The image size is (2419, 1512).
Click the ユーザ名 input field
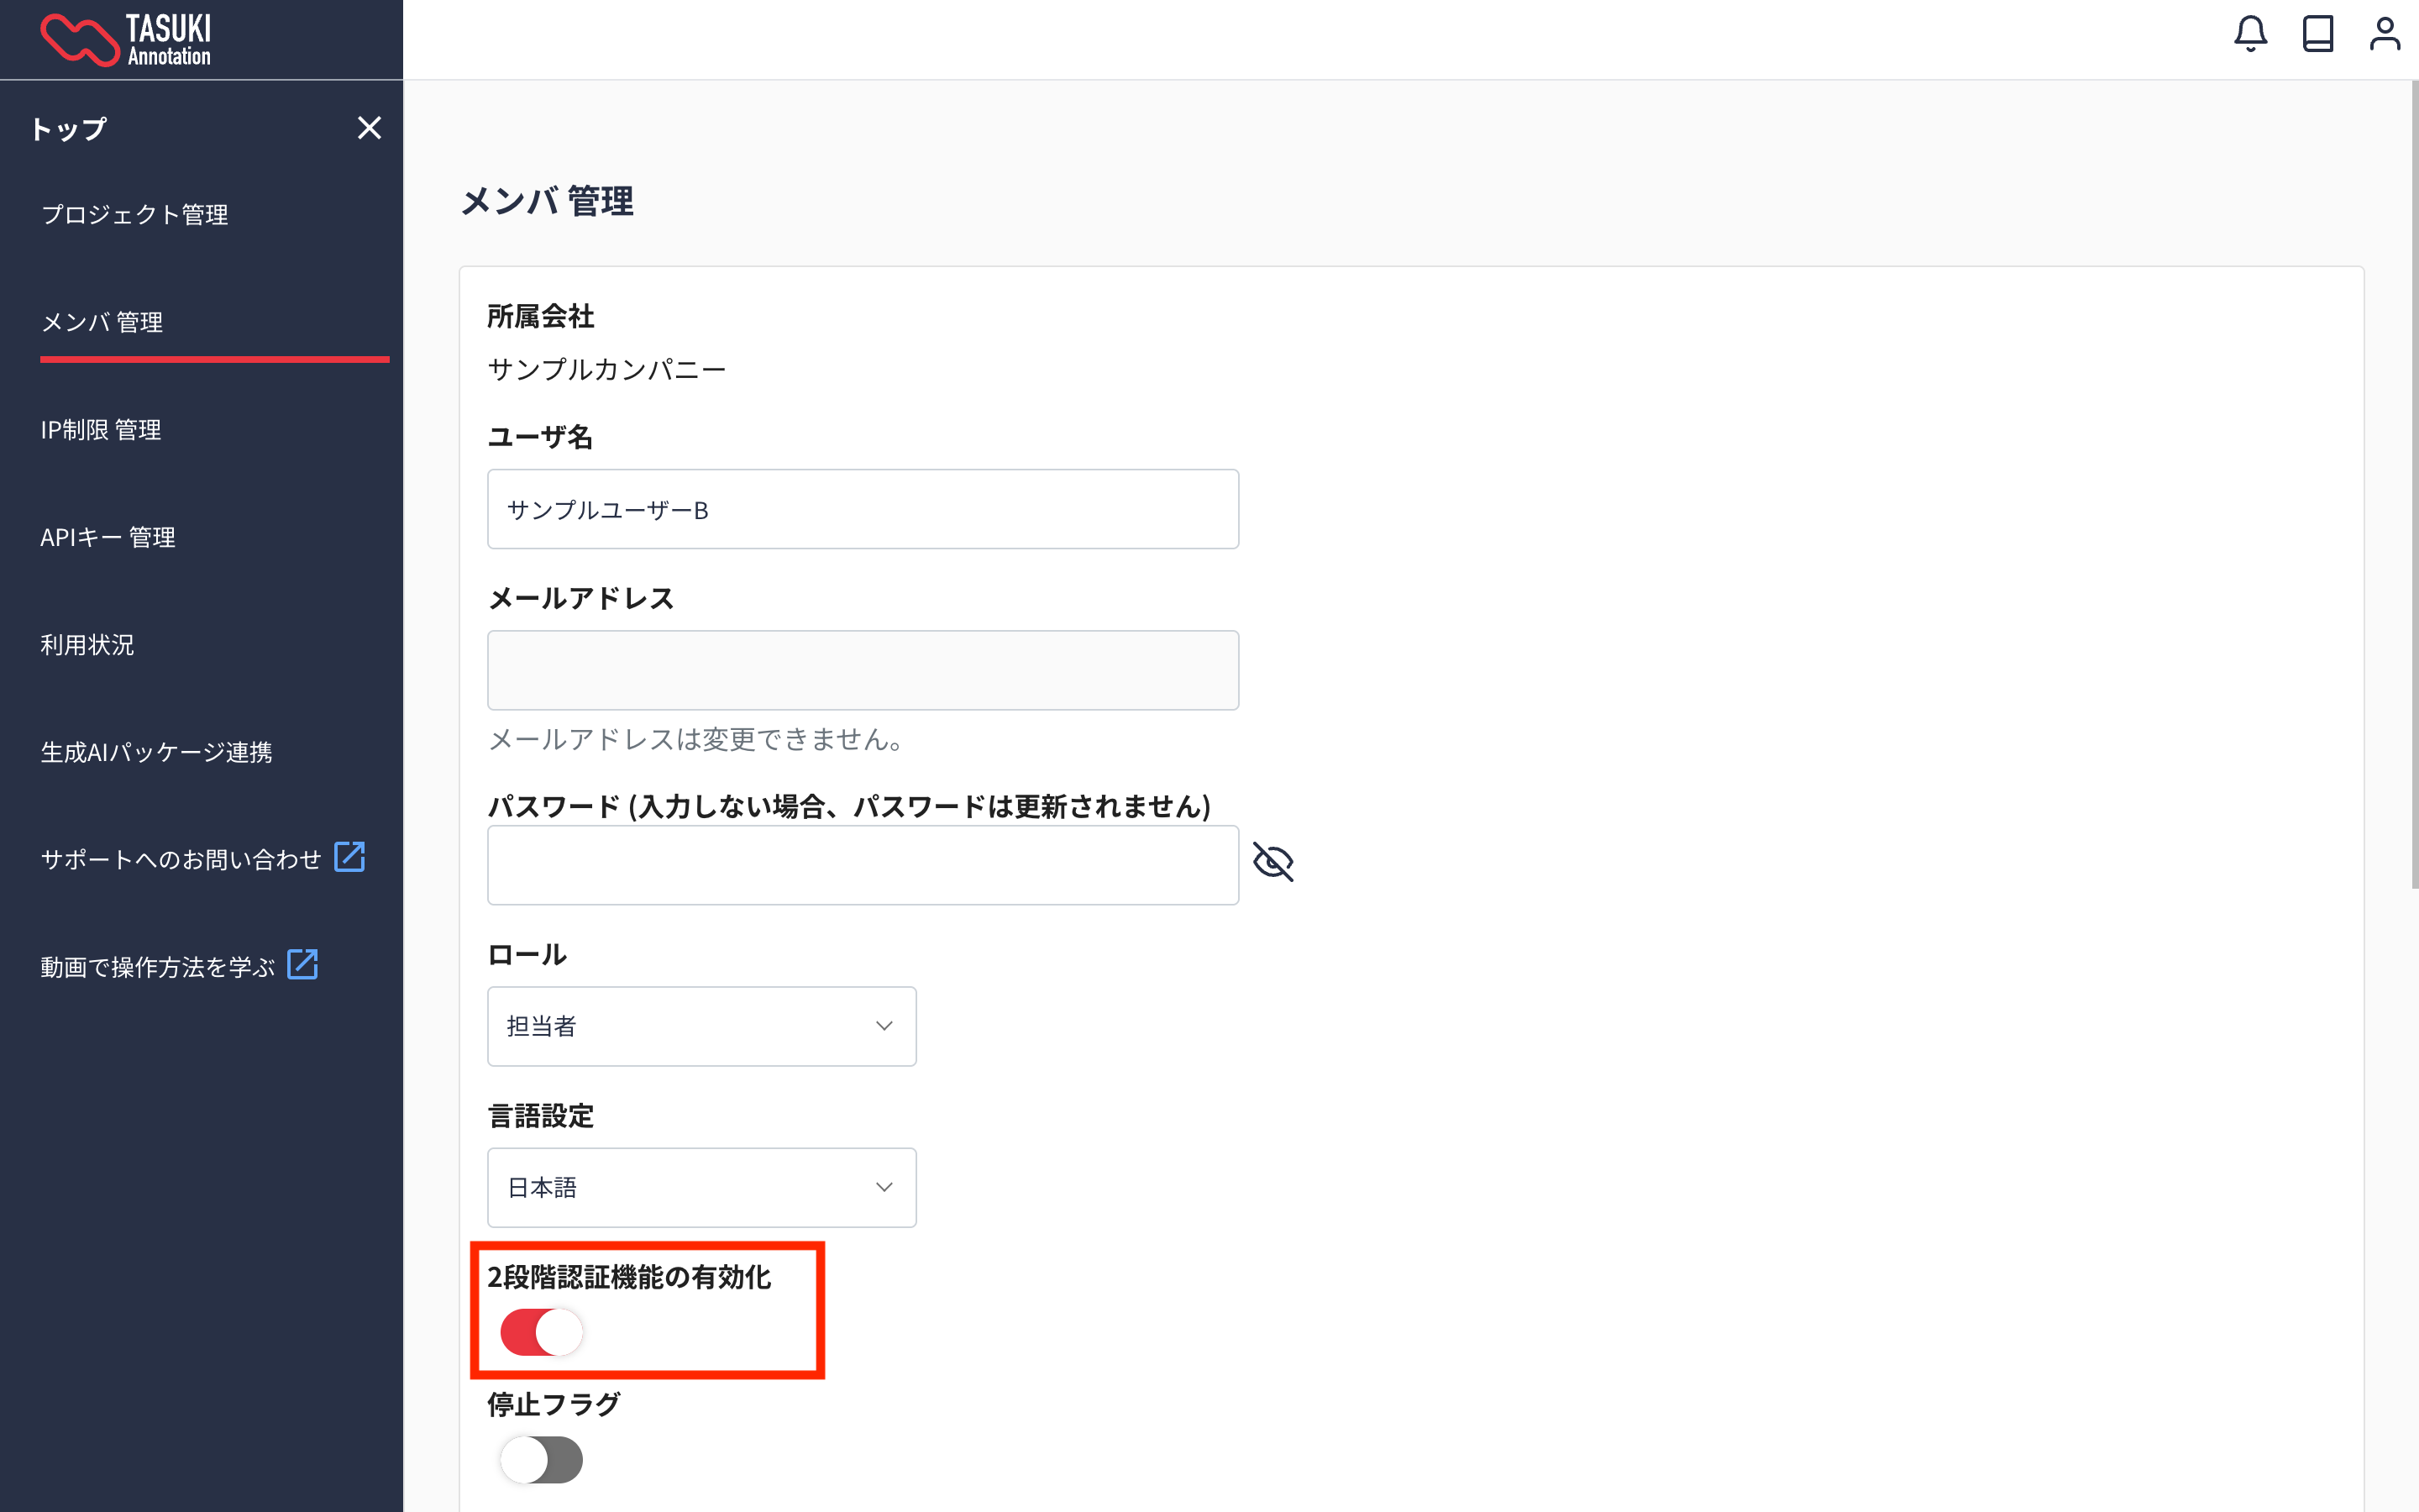pyautogui.click(x=862, y=509)
